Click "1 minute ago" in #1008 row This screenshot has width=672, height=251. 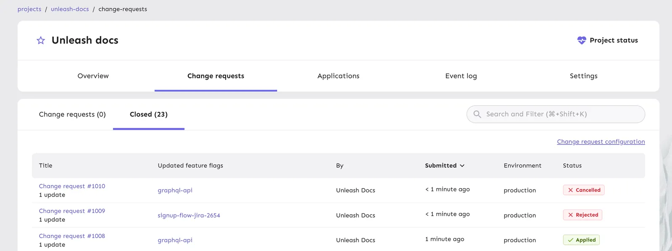[x=445, y=239]
